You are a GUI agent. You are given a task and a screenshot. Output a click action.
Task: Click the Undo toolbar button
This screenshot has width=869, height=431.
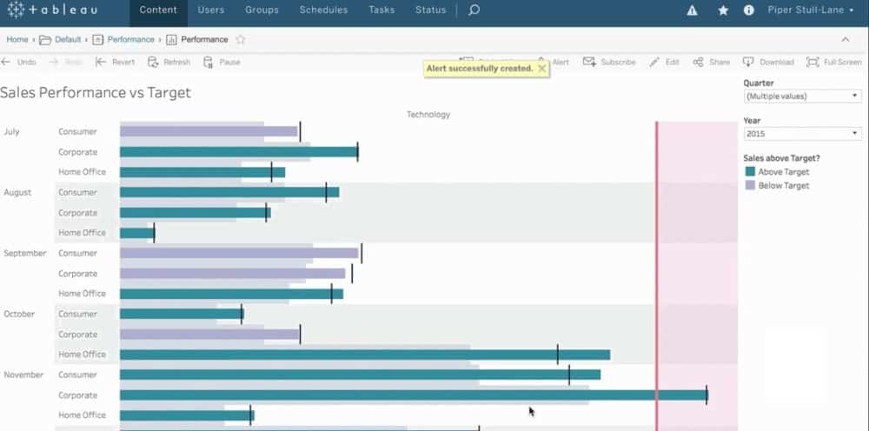point(19,63)
